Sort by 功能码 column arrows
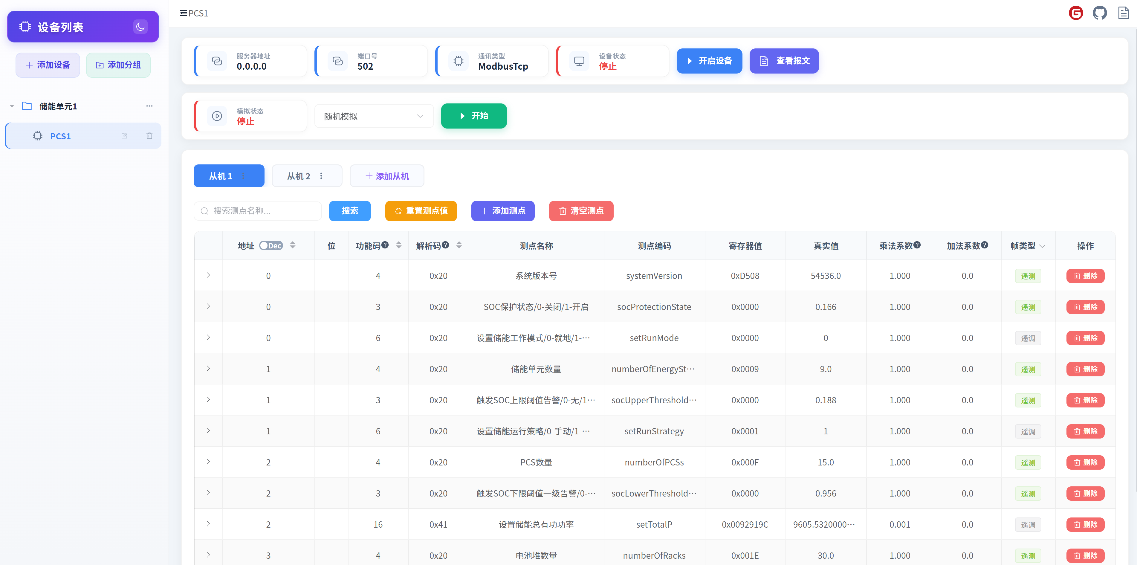Image resolution: width=1137 pixels, height=565 pixels. 398,245
